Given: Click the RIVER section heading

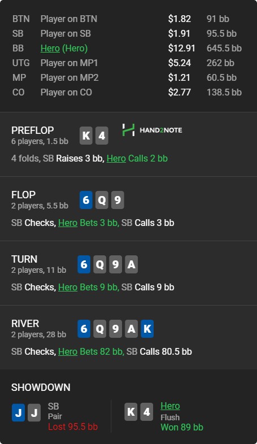Looking at the screenshot, I should coord(25,323).
